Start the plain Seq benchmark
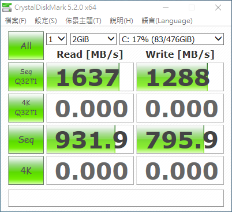 [x=26, y=139]
